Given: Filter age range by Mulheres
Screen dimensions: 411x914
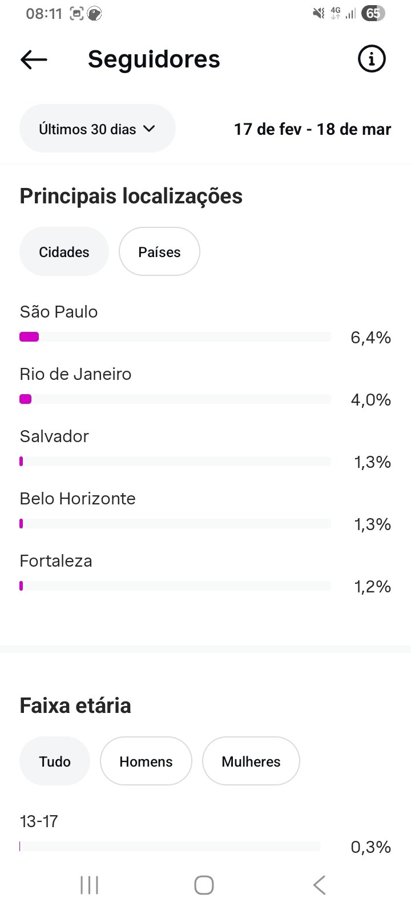Looking at the screenshot, I should pos(251,761).
